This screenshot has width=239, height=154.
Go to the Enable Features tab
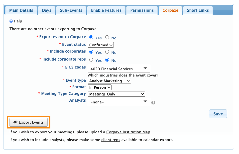point(106,10)
